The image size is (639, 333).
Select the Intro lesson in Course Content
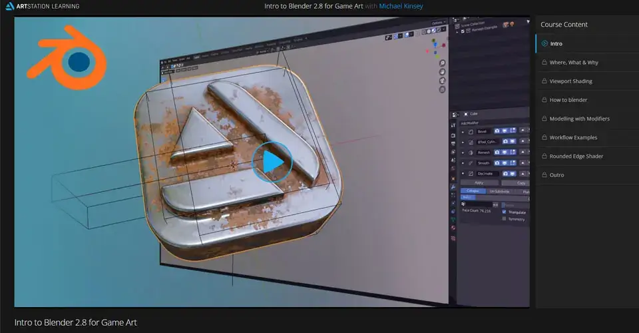pos(587,43)
